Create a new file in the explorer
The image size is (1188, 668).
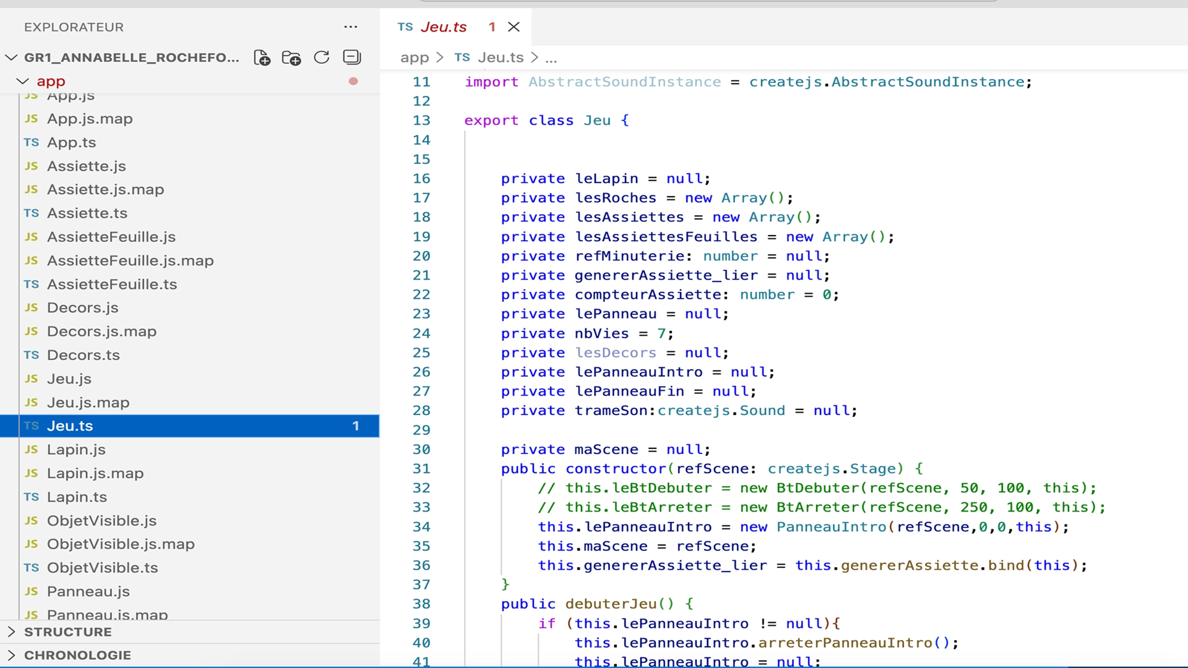click(x=262, y=58)
